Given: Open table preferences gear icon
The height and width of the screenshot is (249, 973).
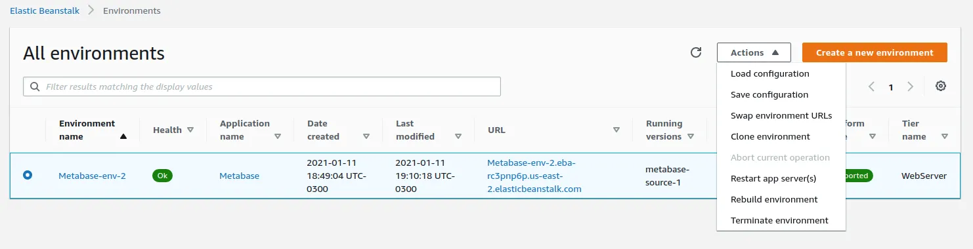Looking at the screenshot, I should (x=941, y=86).
